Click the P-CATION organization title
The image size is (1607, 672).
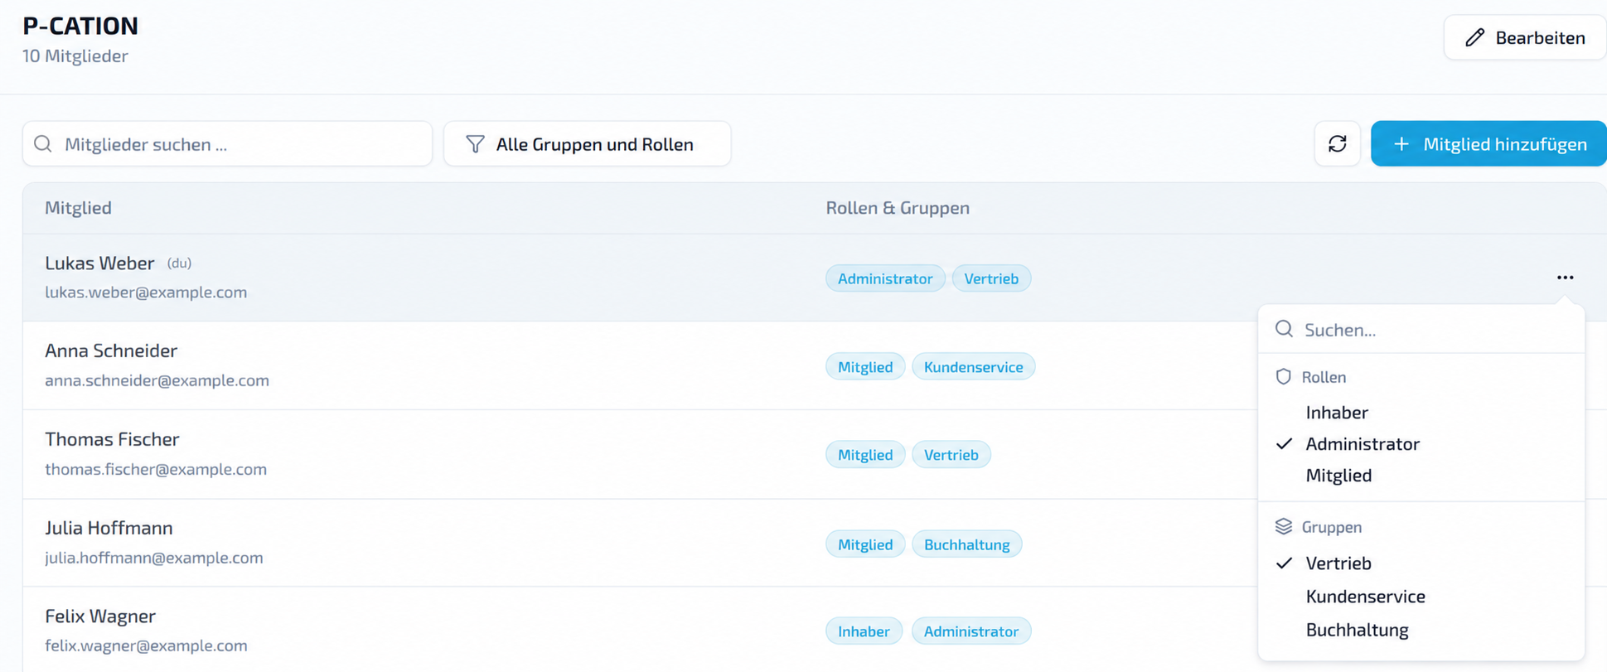click(80, 27)
